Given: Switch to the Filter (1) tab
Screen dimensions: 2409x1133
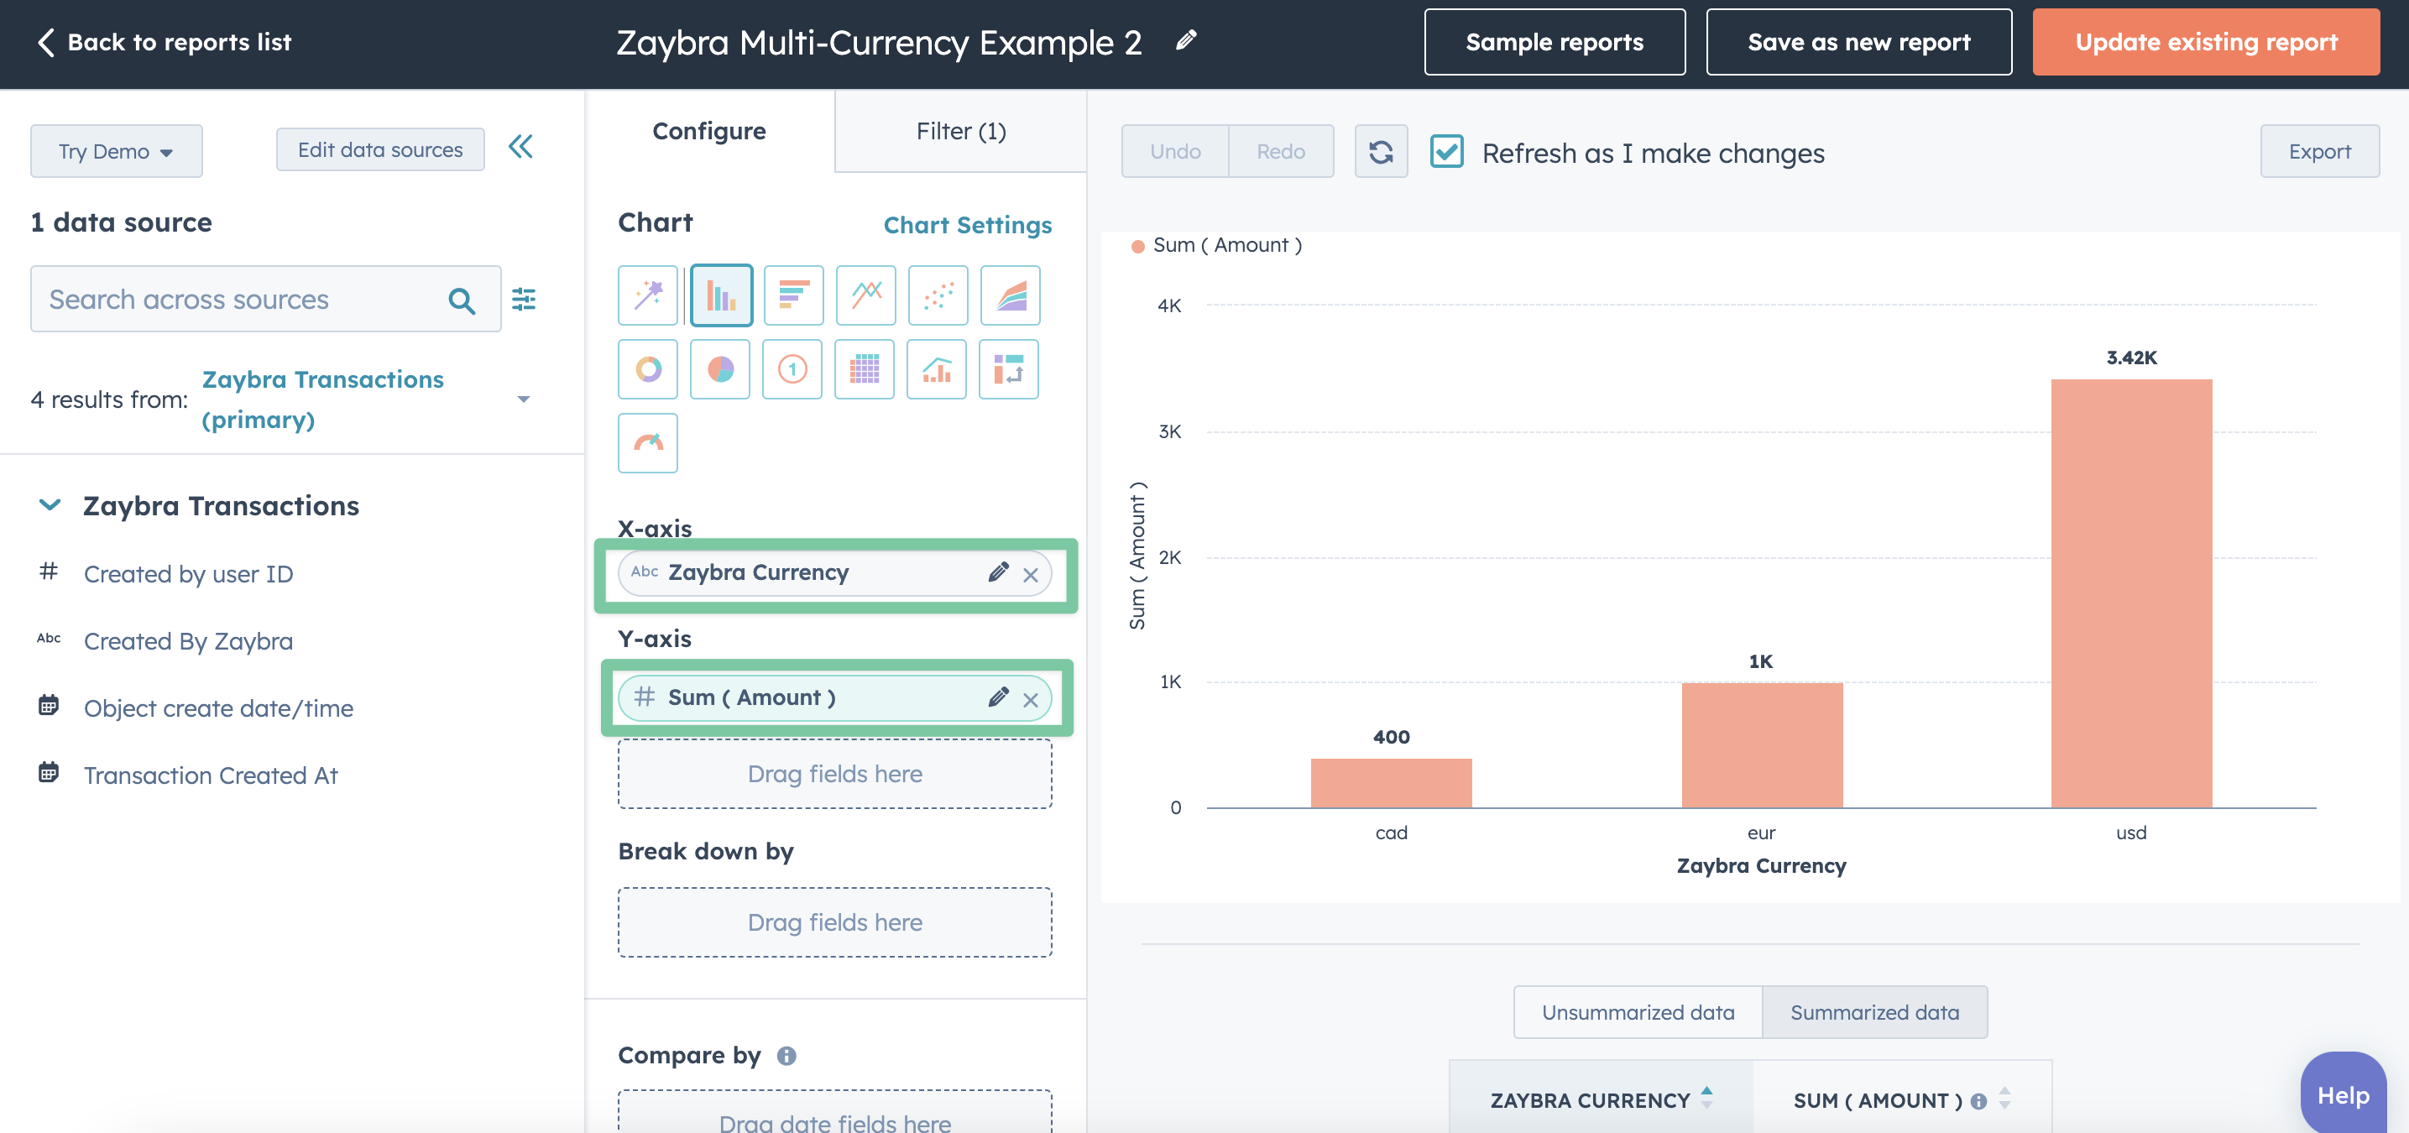Looking at the screenshot, I should click(x=960, y=131).
